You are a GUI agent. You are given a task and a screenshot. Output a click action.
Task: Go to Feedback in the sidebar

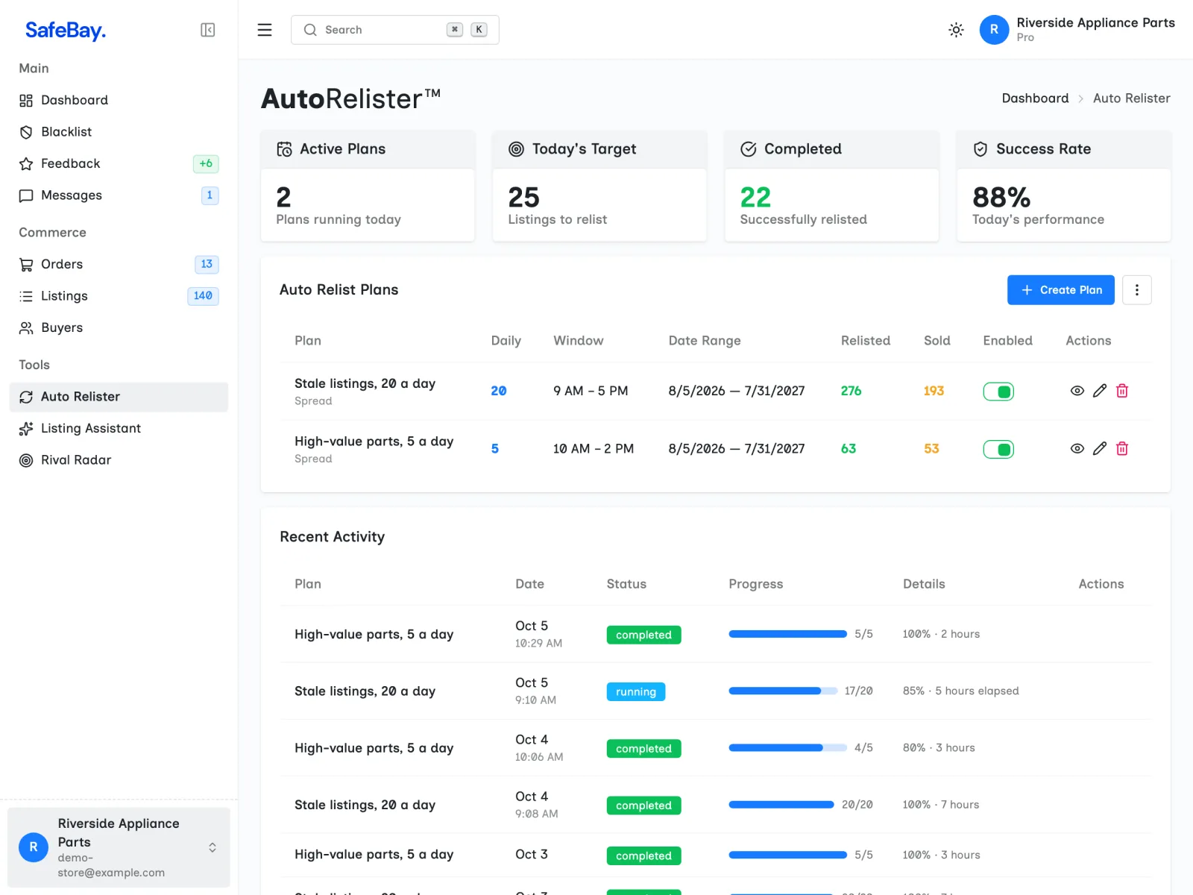coord(119,163)
